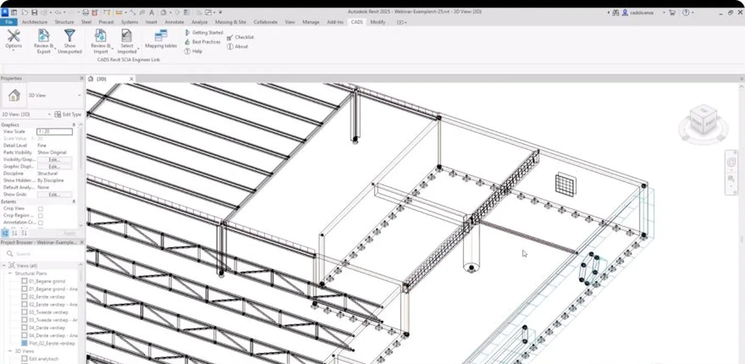The height and width of the screenshot is (364, 745).
Task: Open the Options dropdown arrow
Action: point(13,51)
